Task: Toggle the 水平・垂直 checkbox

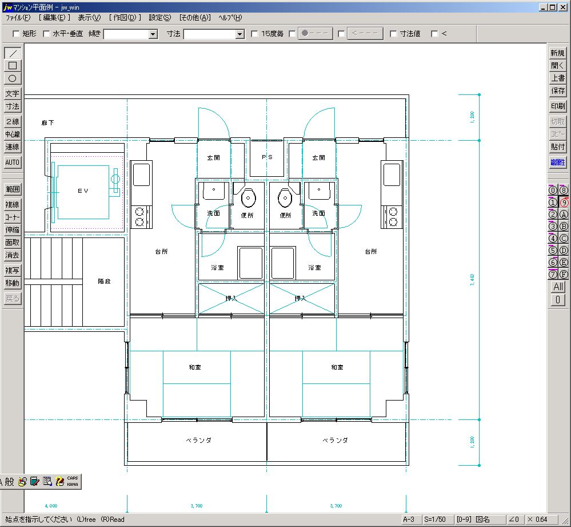Action: 47,34
